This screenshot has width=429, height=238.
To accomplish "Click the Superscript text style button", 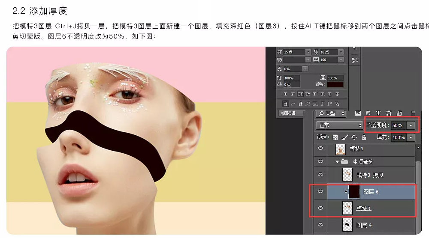I will tap(315, 94).
